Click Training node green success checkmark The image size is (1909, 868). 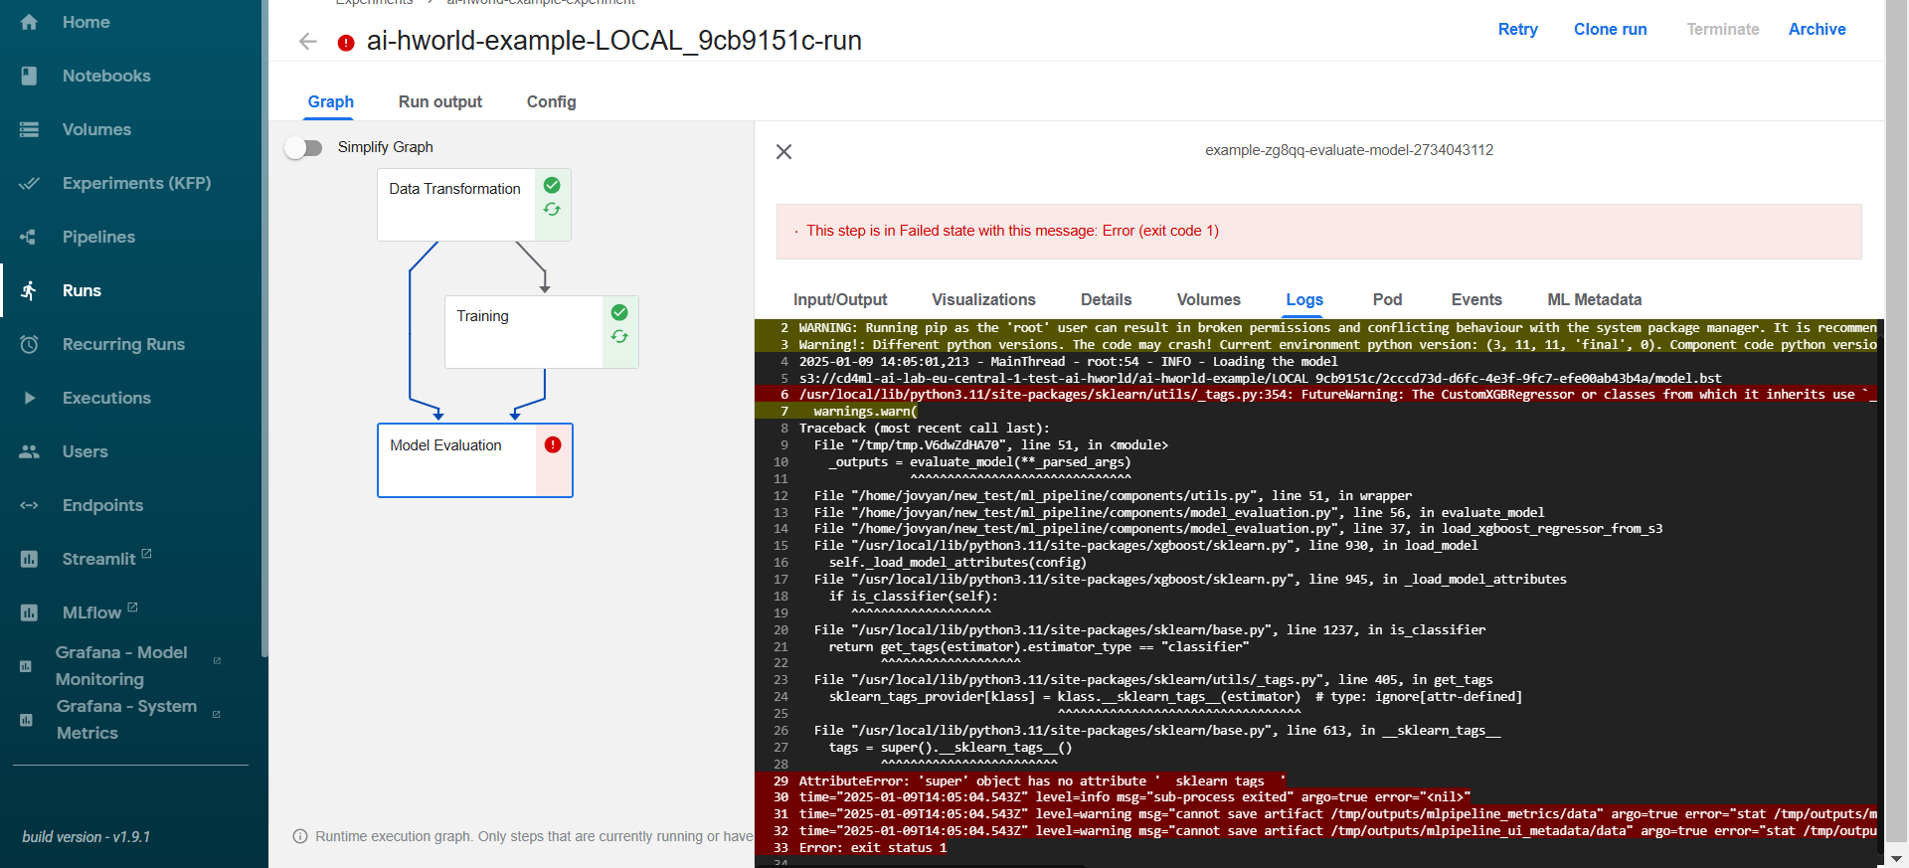click(619, 312)
